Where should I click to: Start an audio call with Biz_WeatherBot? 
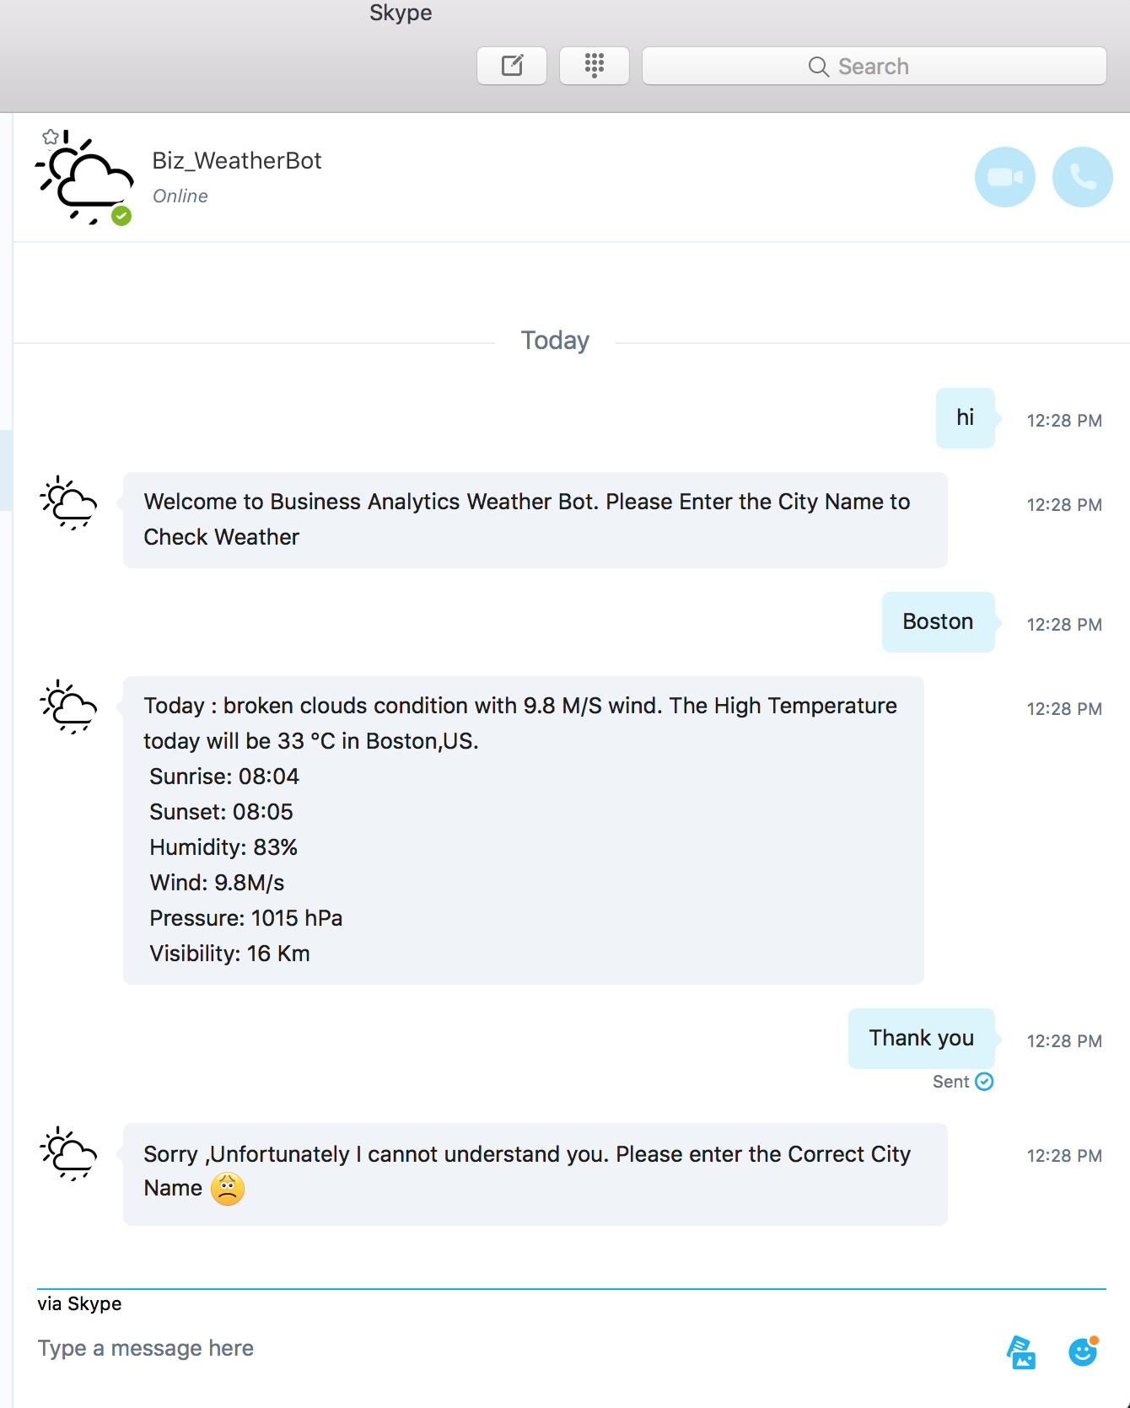click(1082, 177)
